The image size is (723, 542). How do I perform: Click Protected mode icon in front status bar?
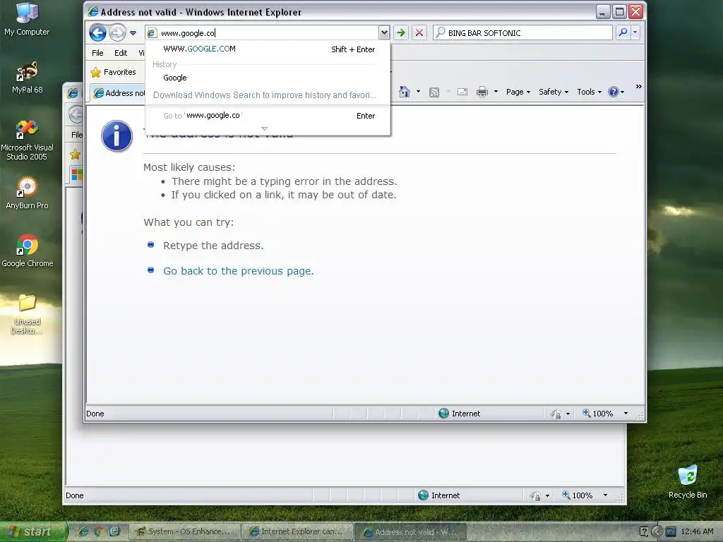coord(556,414)
